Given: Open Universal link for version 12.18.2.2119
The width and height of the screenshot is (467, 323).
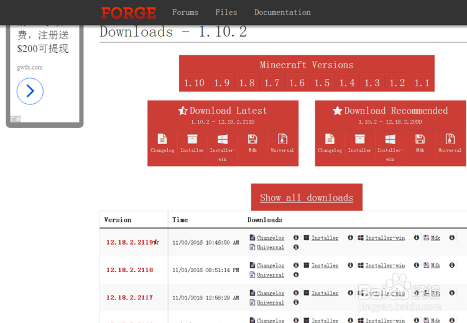Looking at the screenshot, I should (x=270, y=247).
